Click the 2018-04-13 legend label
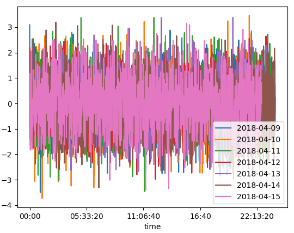This screenshot has height=233, width=294. click(259, 174)
